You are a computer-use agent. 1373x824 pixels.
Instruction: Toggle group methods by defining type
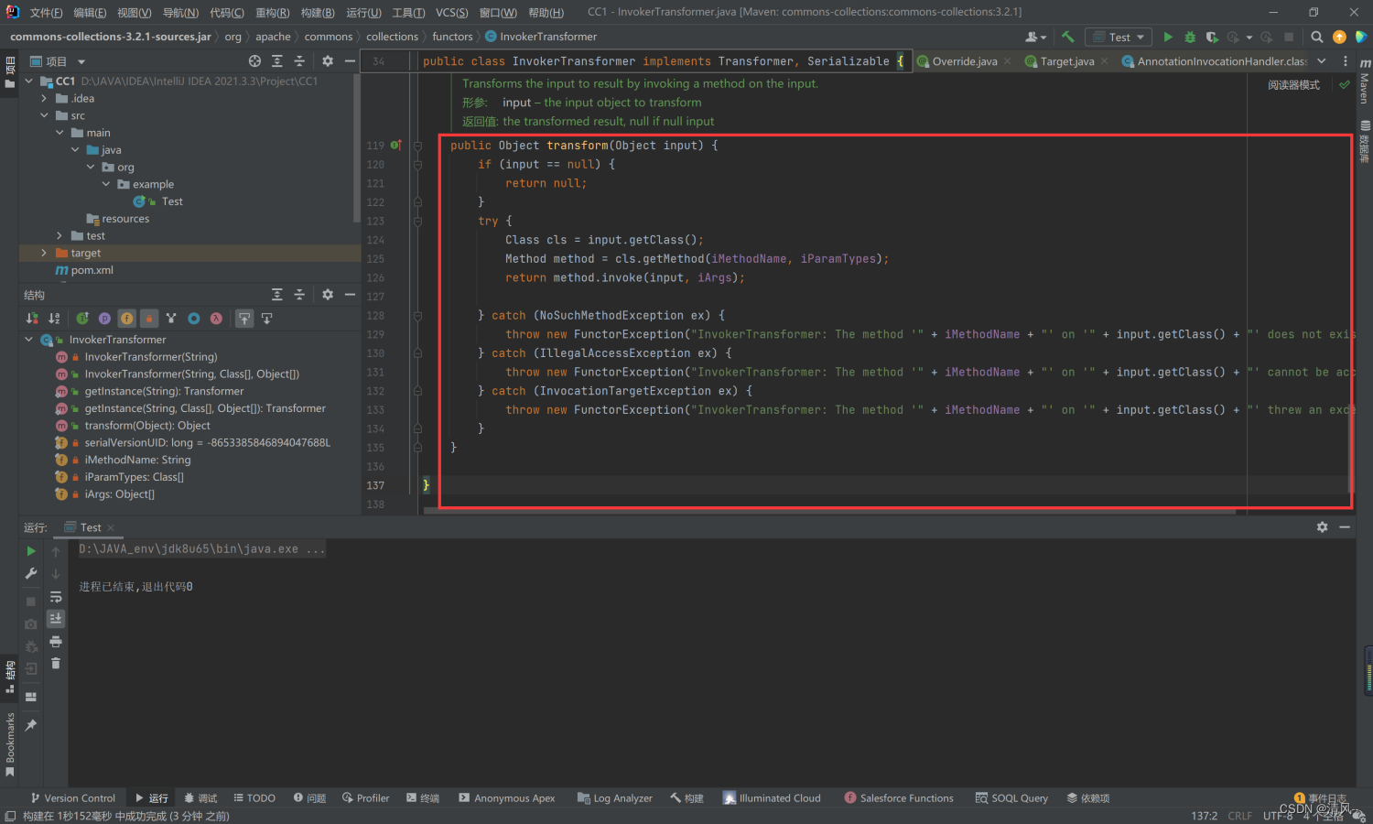(171, 319)
